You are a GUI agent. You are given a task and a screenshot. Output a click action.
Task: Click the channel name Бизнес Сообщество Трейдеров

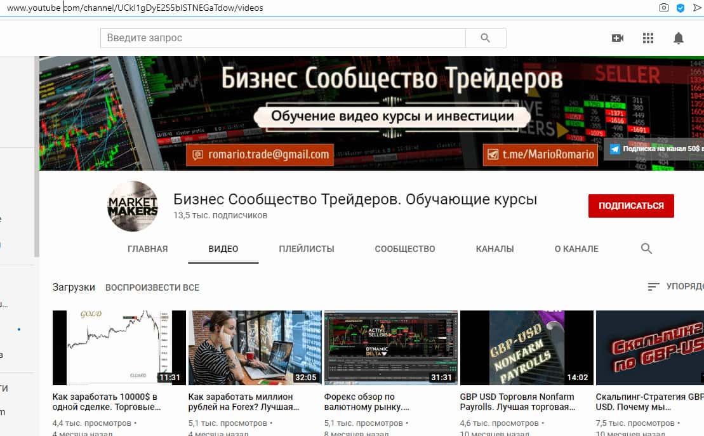pyautogui.click(x=355, y=199)
